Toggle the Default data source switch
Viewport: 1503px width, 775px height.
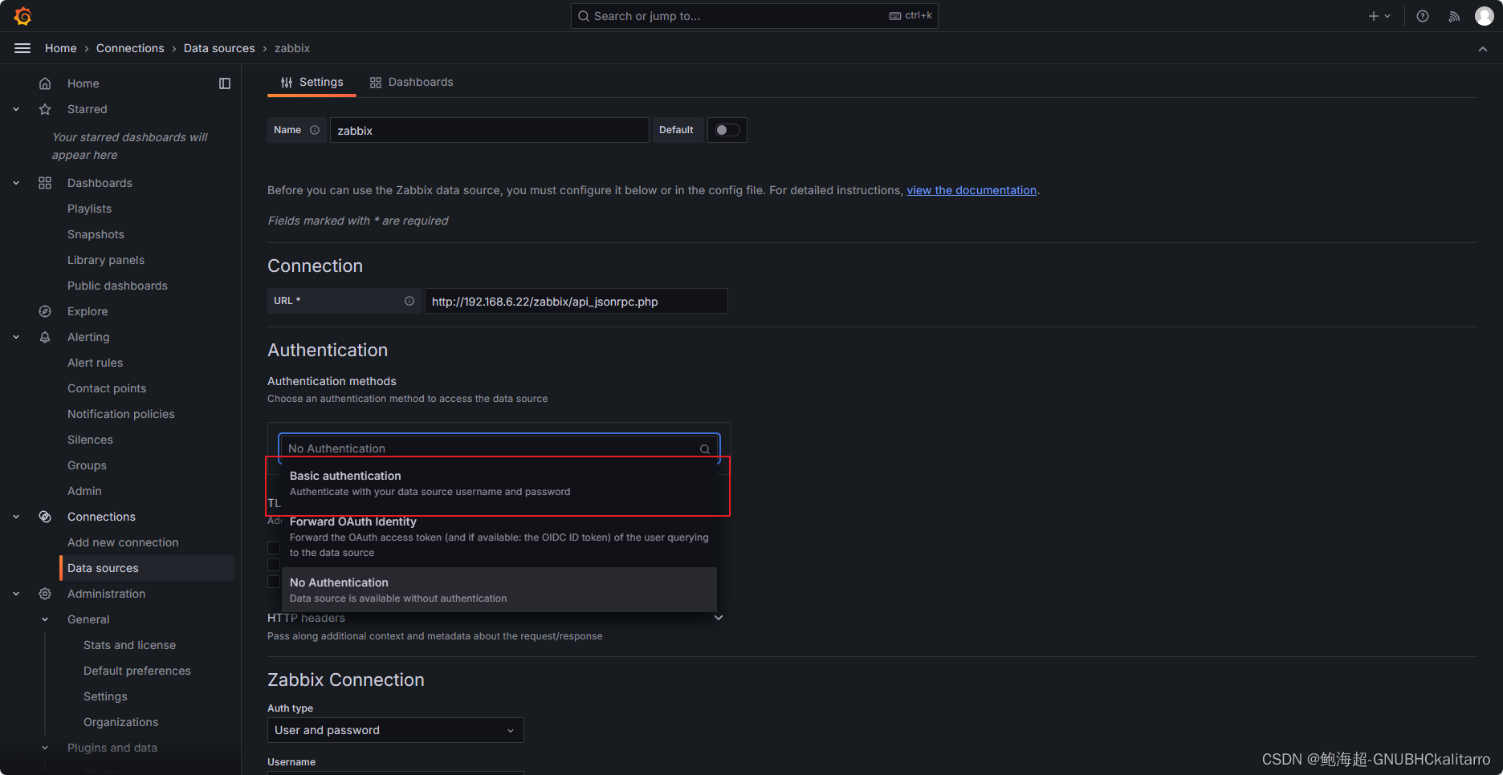pyautogui.click(x=727, y=130)
